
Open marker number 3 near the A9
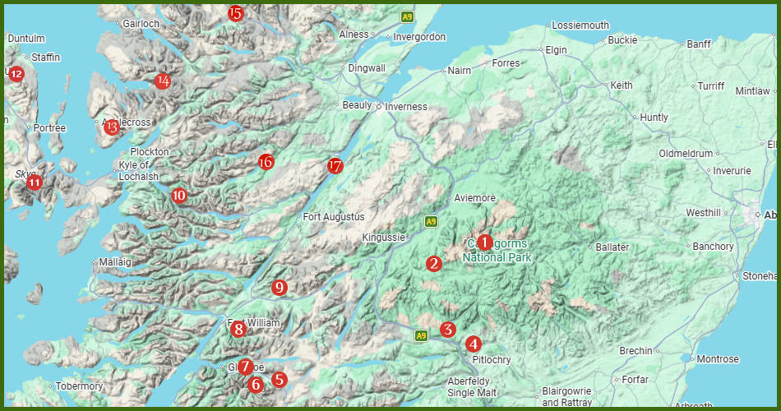coord(448,330)
